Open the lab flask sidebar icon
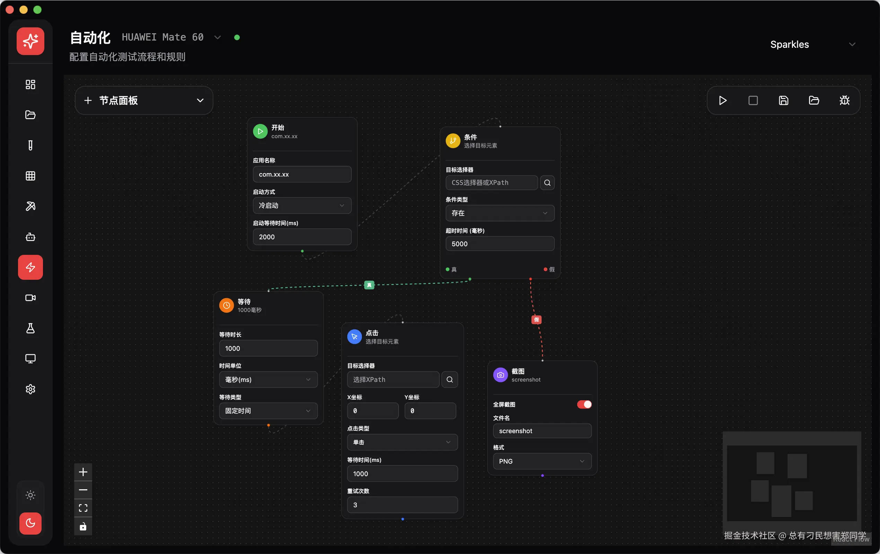 [x=30, y=328]
